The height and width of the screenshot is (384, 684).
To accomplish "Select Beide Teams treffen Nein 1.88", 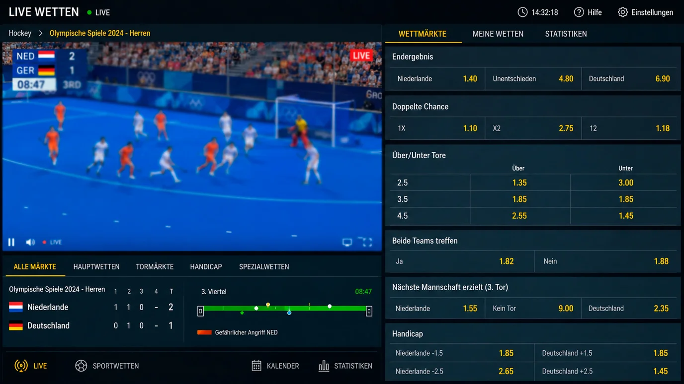I will (x=606, y=261).
